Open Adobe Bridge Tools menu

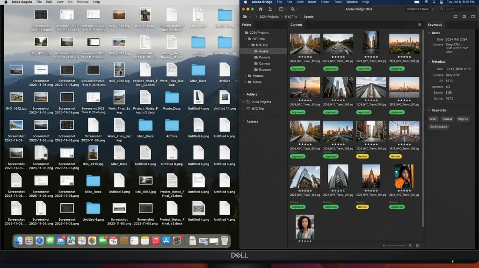coord(338,2)
